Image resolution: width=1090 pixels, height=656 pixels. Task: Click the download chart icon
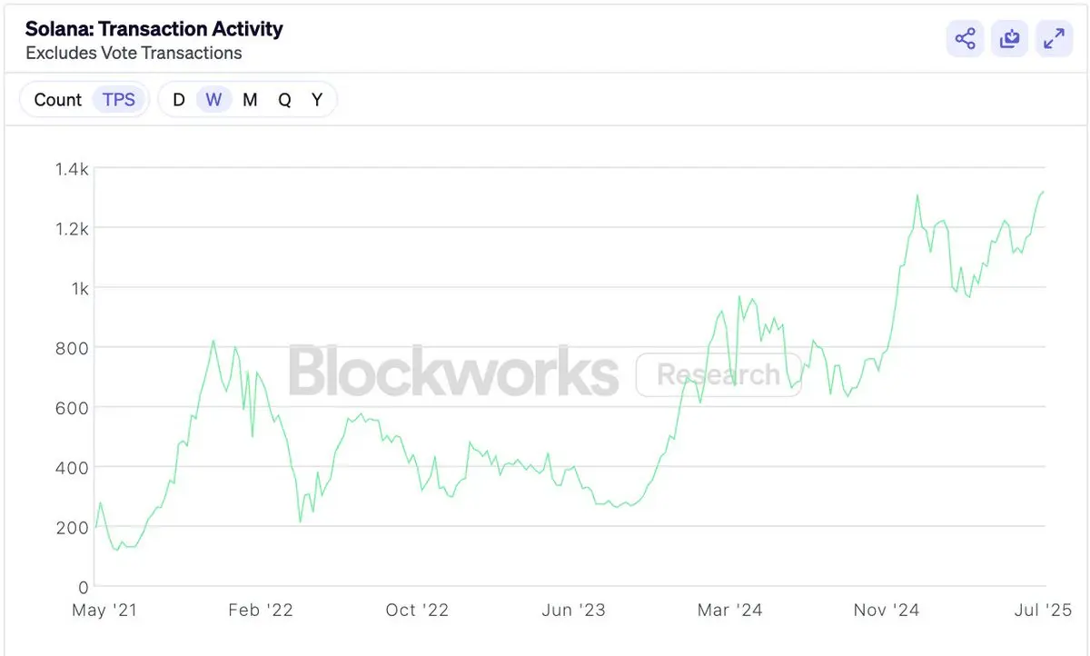point(1009,39)
